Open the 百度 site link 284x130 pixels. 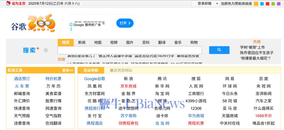point(263,79)
